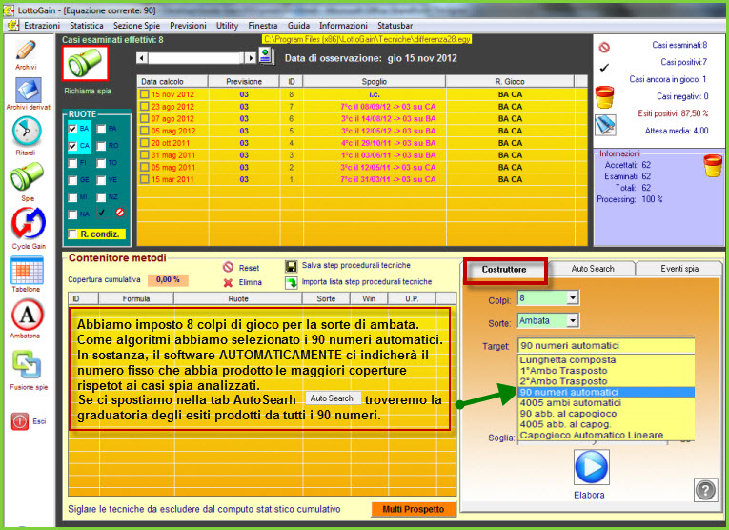
Task: Click the Spoglio column header
Action: [375, 81]
